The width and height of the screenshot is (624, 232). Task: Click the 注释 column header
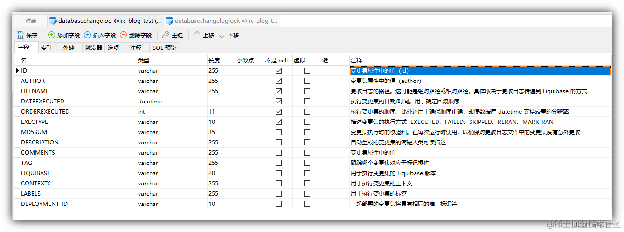tap(480, 61)
